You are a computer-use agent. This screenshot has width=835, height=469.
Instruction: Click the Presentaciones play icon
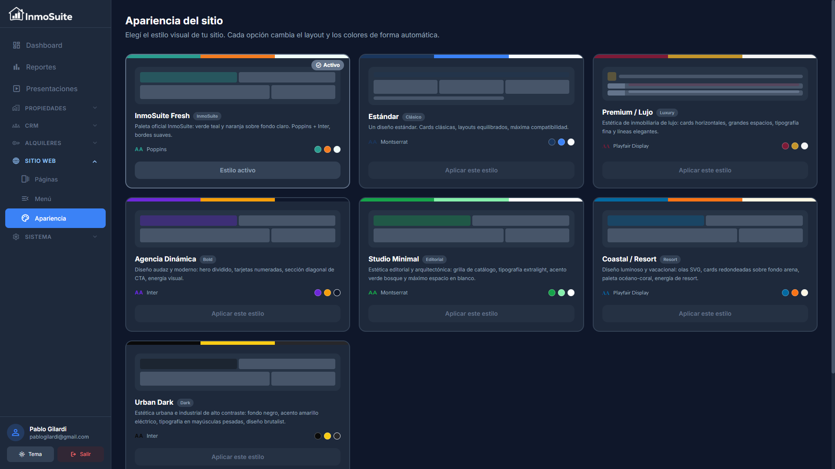click(17, 89)
